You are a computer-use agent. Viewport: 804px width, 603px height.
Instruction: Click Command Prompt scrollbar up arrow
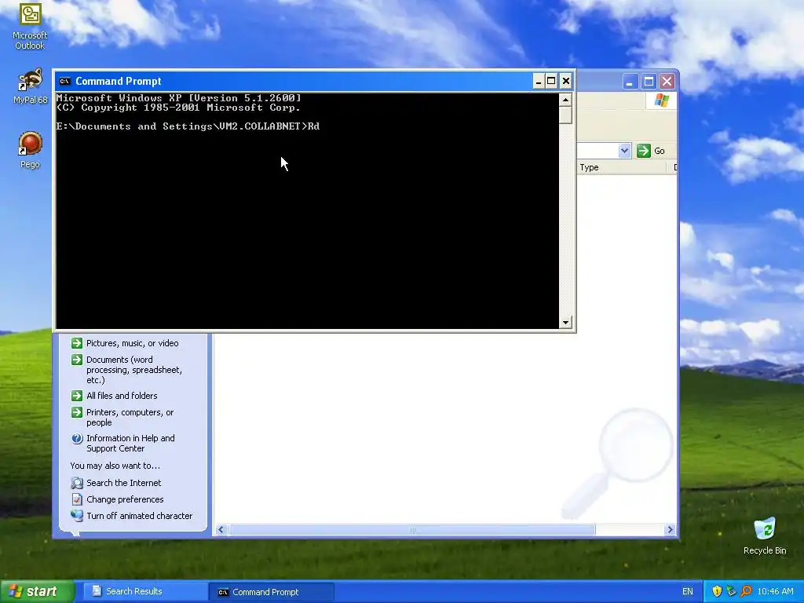pos(565,100)
